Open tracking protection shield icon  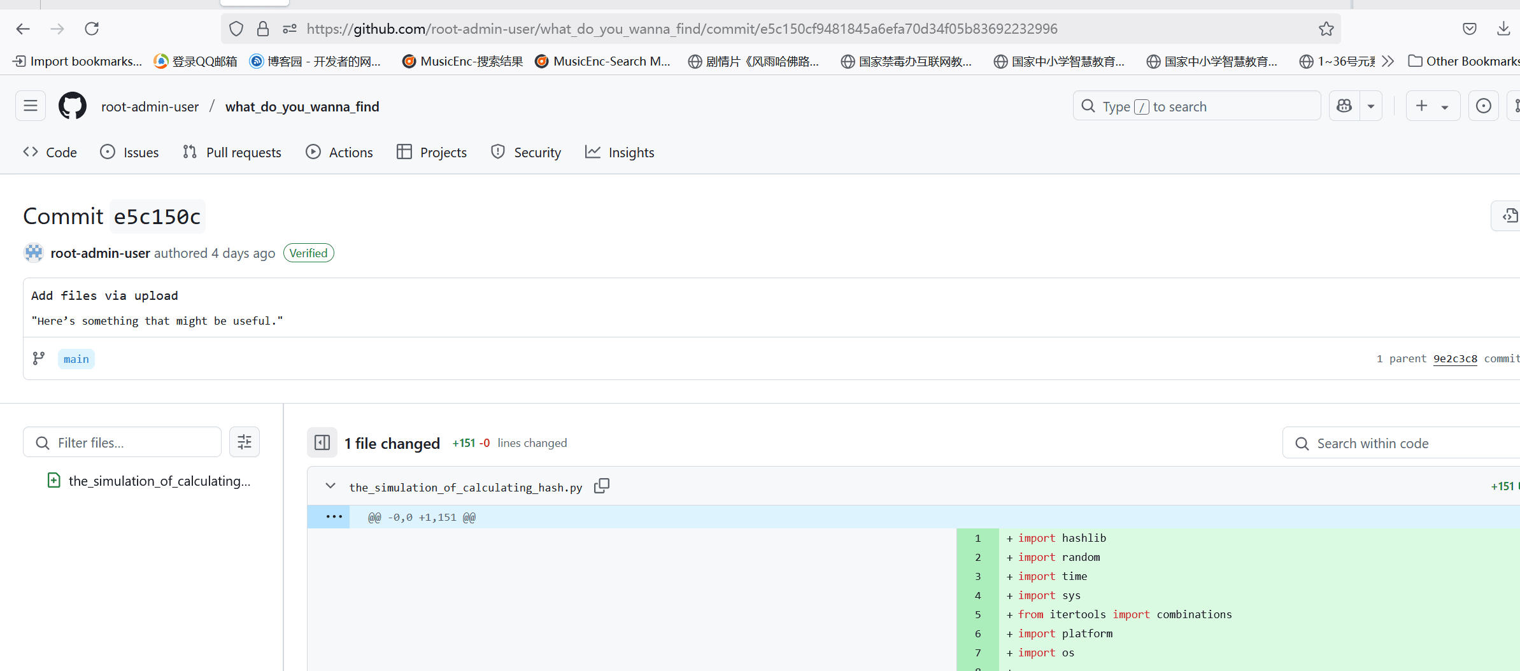(x=236, y=29)
